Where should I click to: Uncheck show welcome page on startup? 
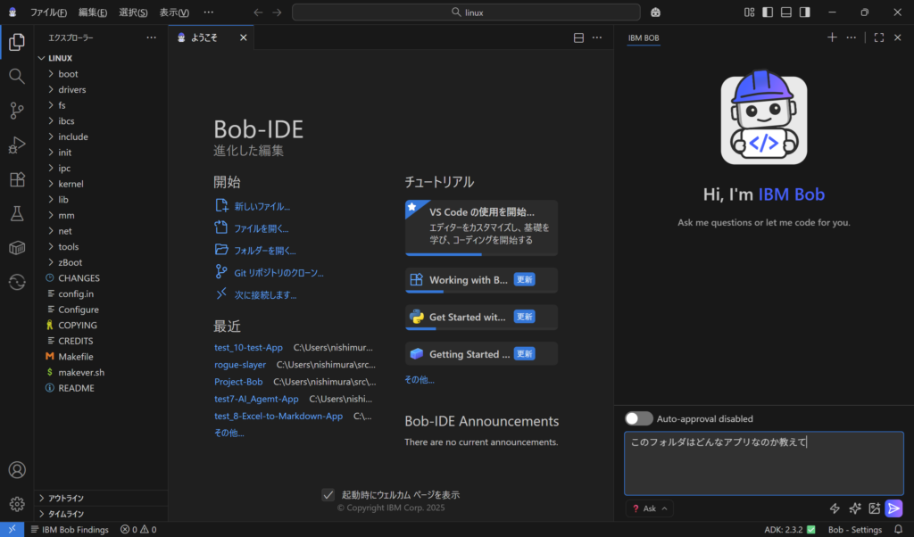328,494
